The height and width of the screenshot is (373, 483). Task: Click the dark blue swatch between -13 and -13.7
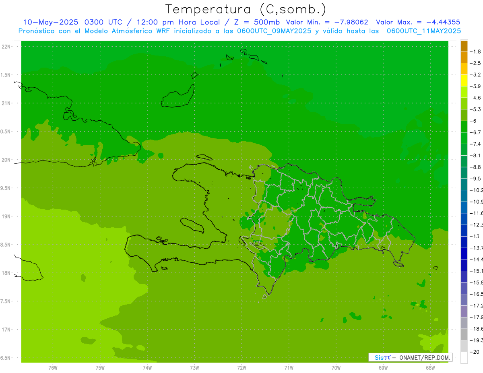[x=464, y=242]
